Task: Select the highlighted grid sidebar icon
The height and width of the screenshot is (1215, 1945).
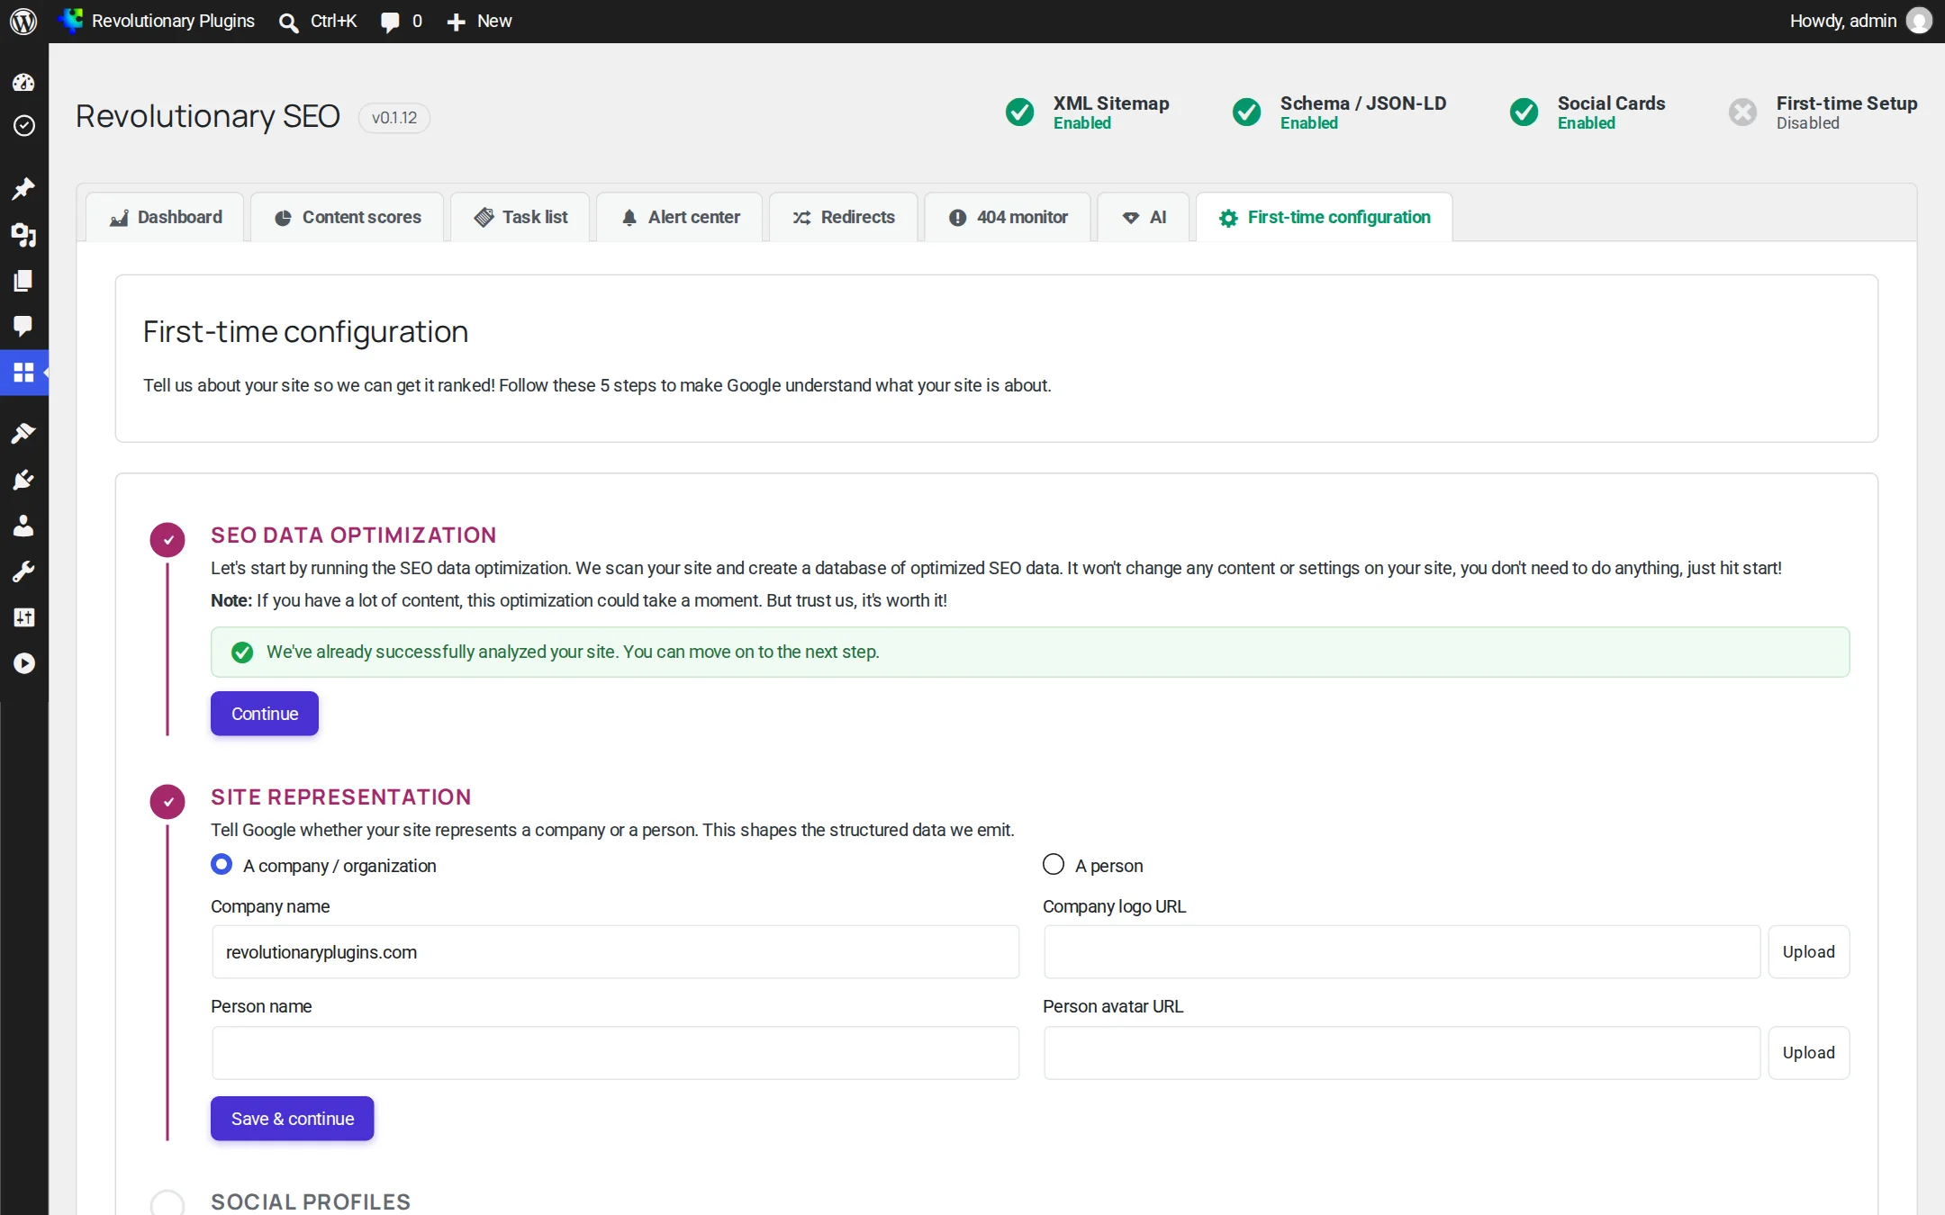Action: pos(23,372)
